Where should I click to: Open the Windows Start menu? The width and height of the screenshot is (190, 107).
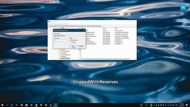2,105
